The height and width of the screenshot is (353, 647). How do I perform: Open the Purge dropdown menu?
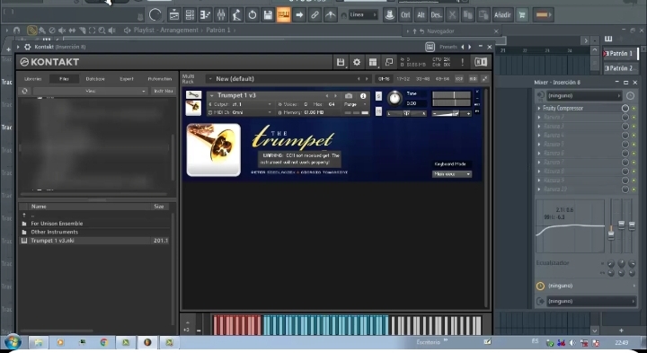355,104
